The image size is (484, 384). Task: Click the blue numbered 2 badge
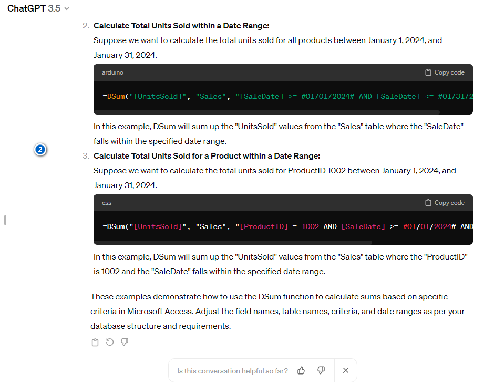click(40, 150)
